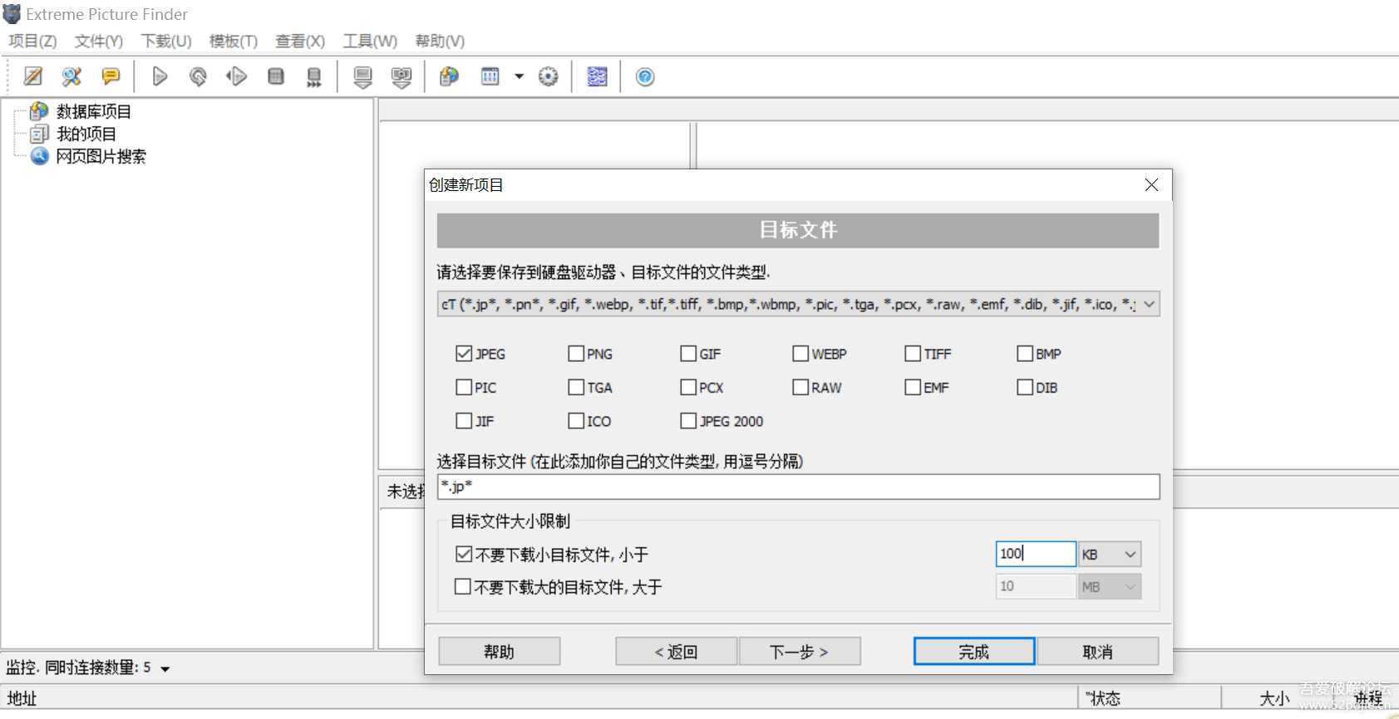Open the 下载(U) menu
This screenshot has height=719, width=1399.
coord(166,41)
